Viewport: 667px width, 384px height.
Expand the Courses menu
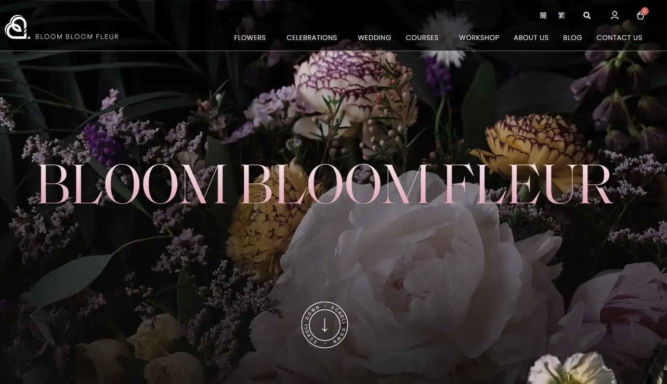(422, 38)
